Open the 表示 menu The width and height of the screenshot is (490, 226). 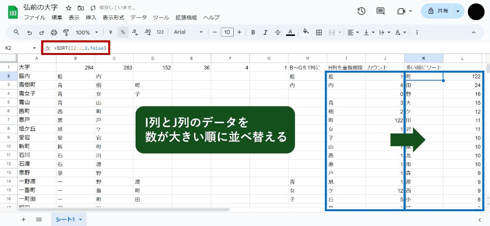74,18
